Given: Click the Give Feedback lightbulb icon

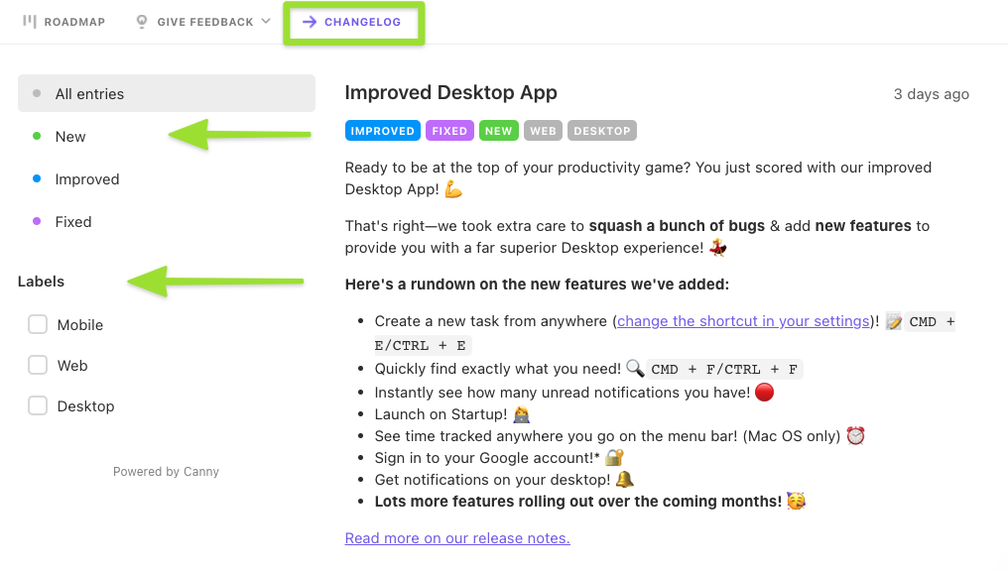Looking at the screenshot, I should [x=142, y=22].
